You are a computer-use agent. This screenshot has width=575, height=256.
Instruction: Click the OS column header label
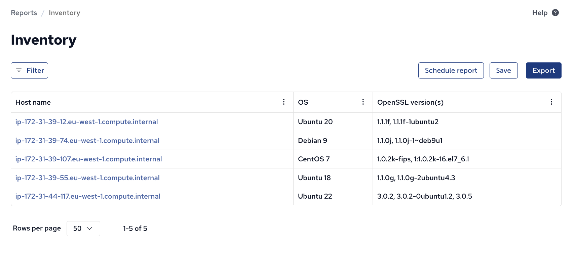pyautogui.click(x=303, y=102)
